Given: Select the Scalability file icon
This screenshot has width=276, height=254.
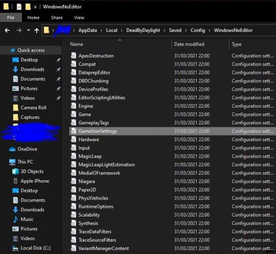Looking at the screenshot, I should pos(73,215).
